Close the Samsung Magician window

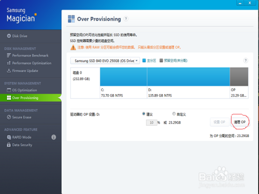click(x=250, y=3)
